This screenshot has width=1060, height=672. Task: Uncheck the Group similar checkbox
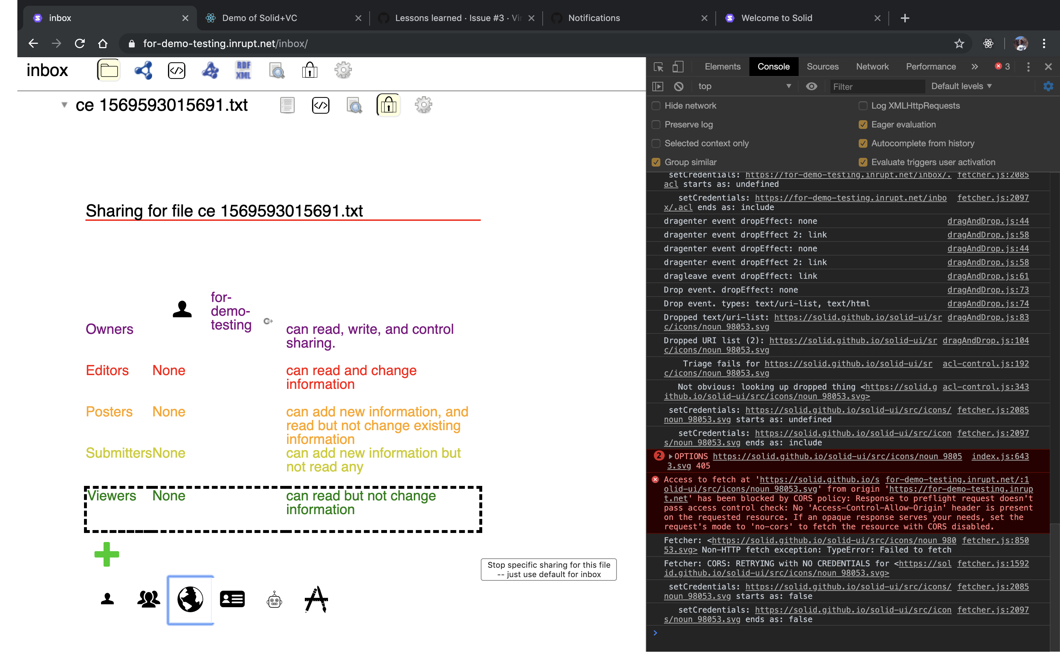tap(656, 162)
